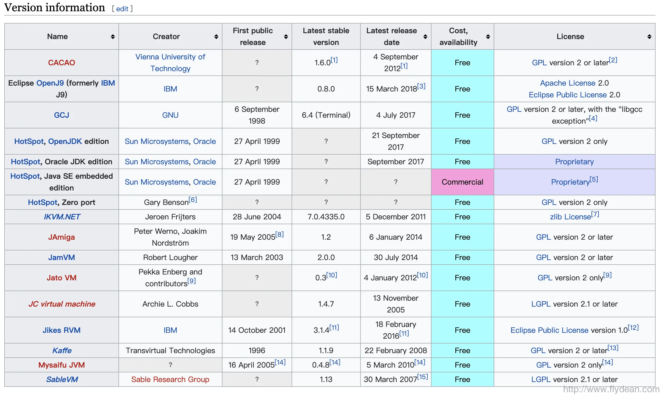662x397 pixels.
Task: Open Sable Research Group red link
Action: pyautogui.click(x=170, y=379)
